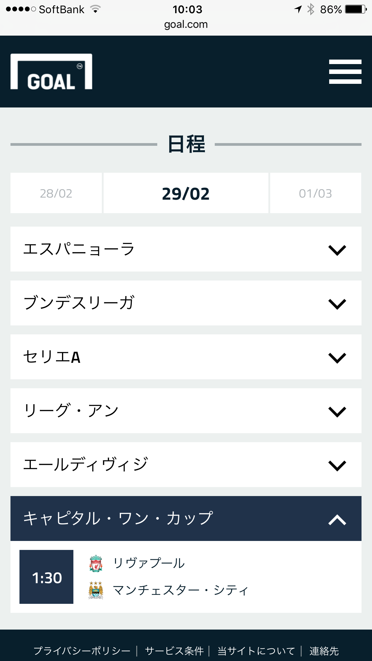372x661 pixels.
Task: Expand the エスパニョーラ section
Action: click(x=186, y=249)
